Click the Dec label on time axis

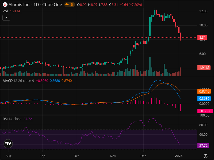coord(143,156)
